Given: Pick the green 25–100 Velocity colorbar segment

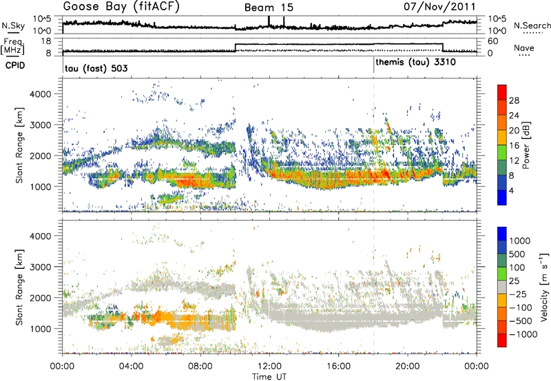Looking at the screenshot, I should (502, 274).
